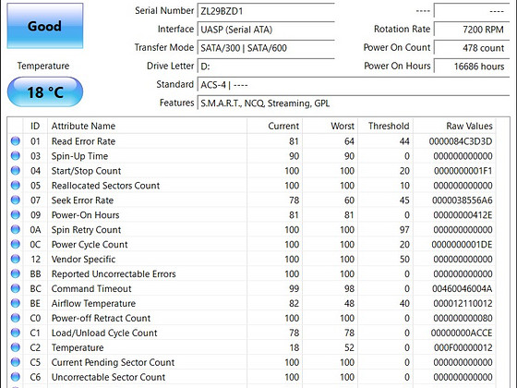Screen dimensions: 517x388
Task: Click the Attribute Name column header
Action: pos(148,126)
